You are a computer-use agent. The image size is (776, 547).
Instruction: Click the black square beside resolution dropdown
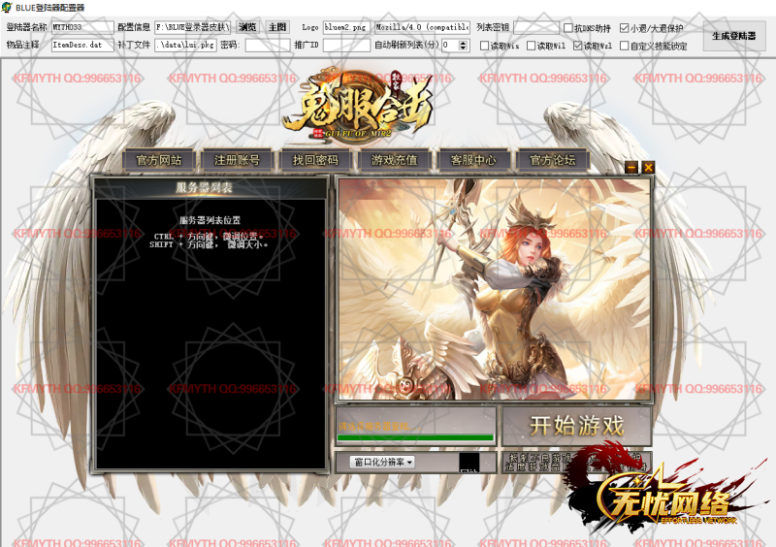click(x=469, y=462)
